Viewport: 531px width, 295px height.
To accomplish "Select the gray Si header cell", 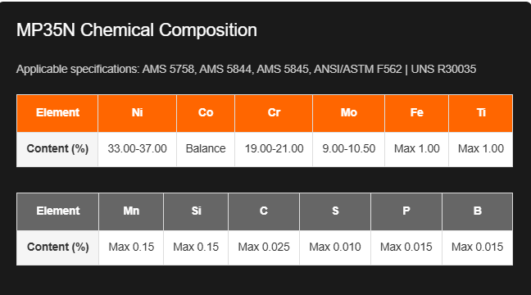I will pyautogui.click(x=196, y=211).
